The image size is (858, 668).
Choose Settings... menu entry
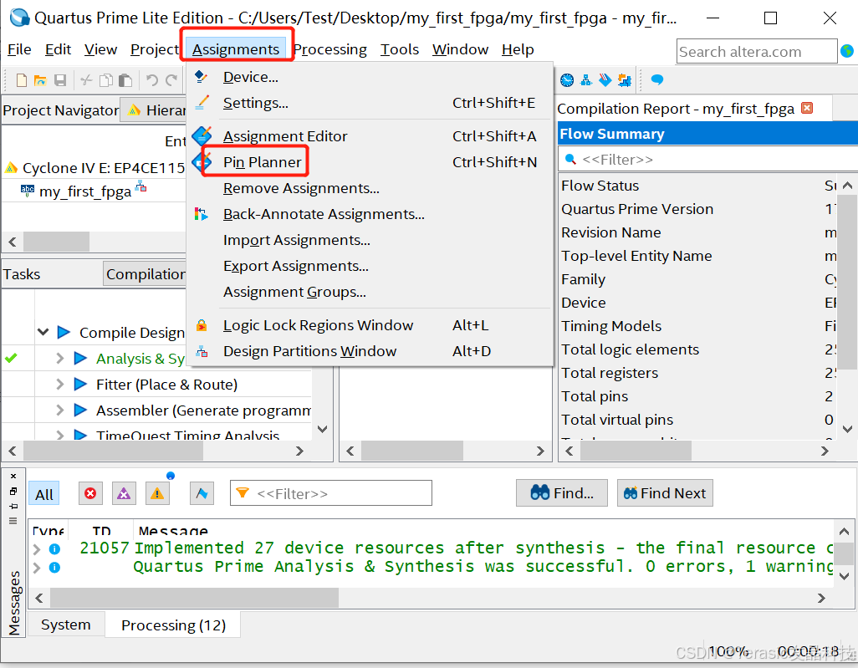click(x=368, y=103)
